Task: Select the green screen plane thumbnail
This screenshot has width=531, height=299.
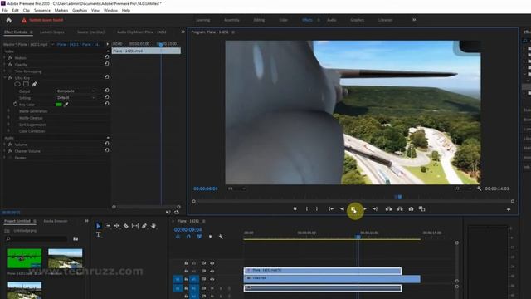Action: click(x=24, y=258)
